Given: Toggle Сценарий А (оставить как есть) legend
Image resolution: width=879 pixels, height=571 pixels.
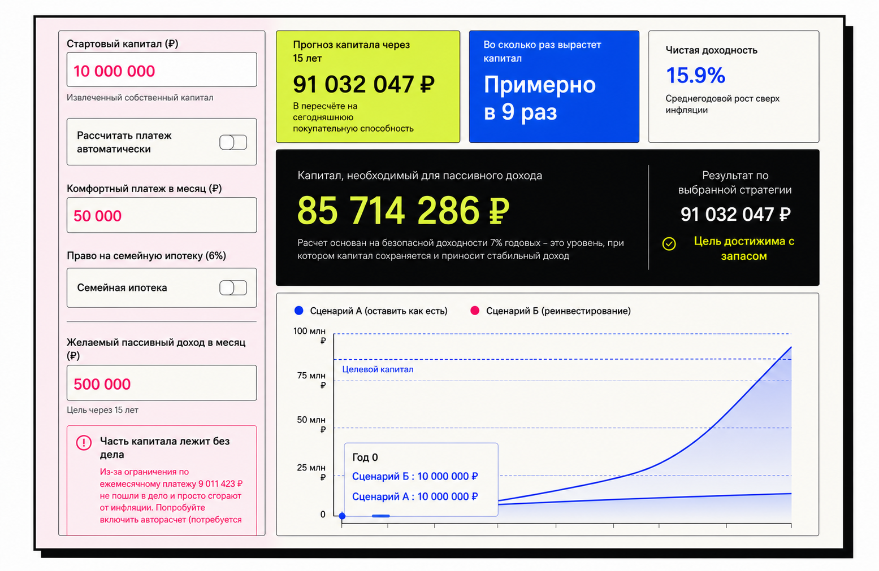Looking at the screenshot, I should (x=371, y=311).
